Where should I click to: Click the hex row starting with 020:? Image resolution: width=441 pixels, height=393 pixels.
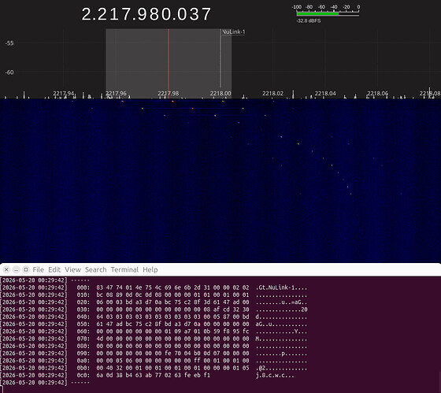(154, 302)
